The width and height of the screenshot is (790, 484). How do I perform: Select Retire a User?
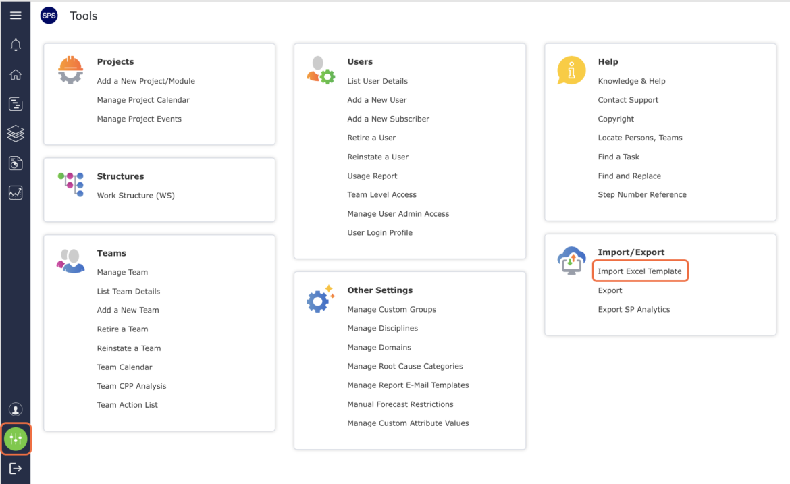[371, 138]
